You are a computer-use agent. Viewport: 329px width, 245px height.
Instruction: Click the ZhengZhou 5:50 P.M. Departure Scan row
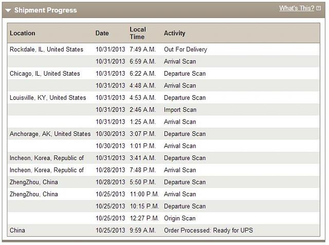163,182
